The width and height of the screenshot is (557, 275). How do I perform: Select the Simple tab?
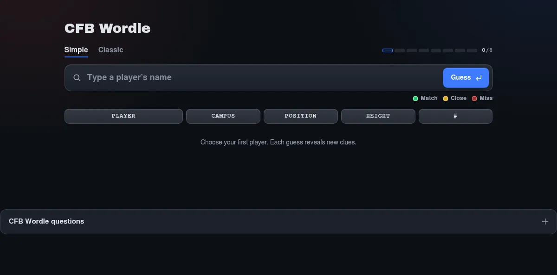[76, 50]
